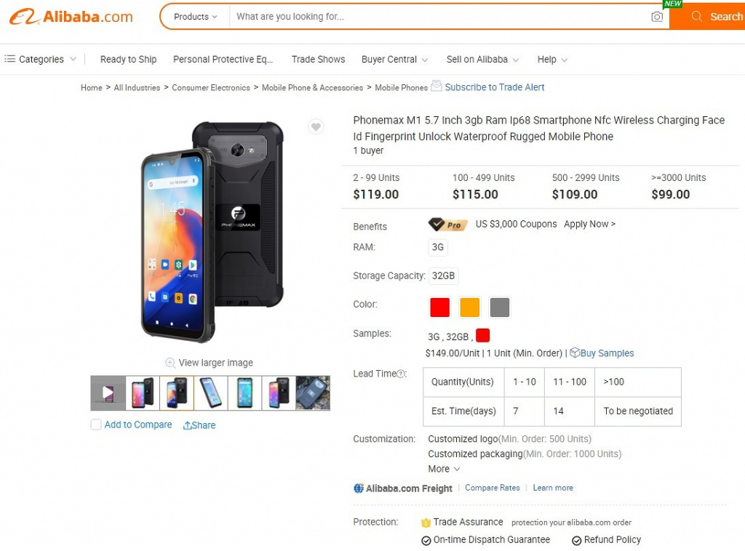
Task: Open the Ready to Ship menu item
Action: point(128,60)
